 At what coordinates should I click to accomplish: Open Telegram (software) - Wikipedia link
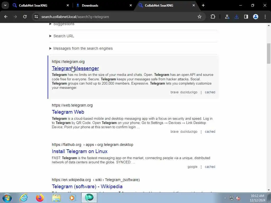click(x=87, y=187)
